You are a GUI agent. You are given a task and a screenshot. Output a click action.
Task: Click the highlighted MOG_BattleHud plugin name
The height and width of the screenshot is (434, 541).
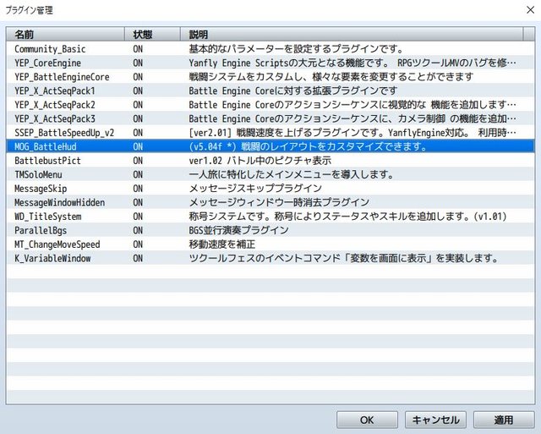pos(45,146)
